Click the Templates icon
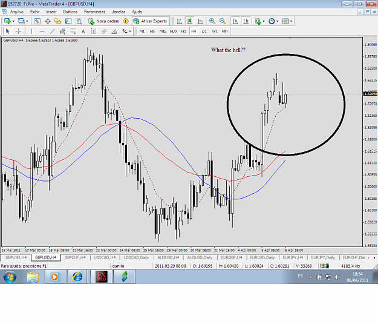 285,21
